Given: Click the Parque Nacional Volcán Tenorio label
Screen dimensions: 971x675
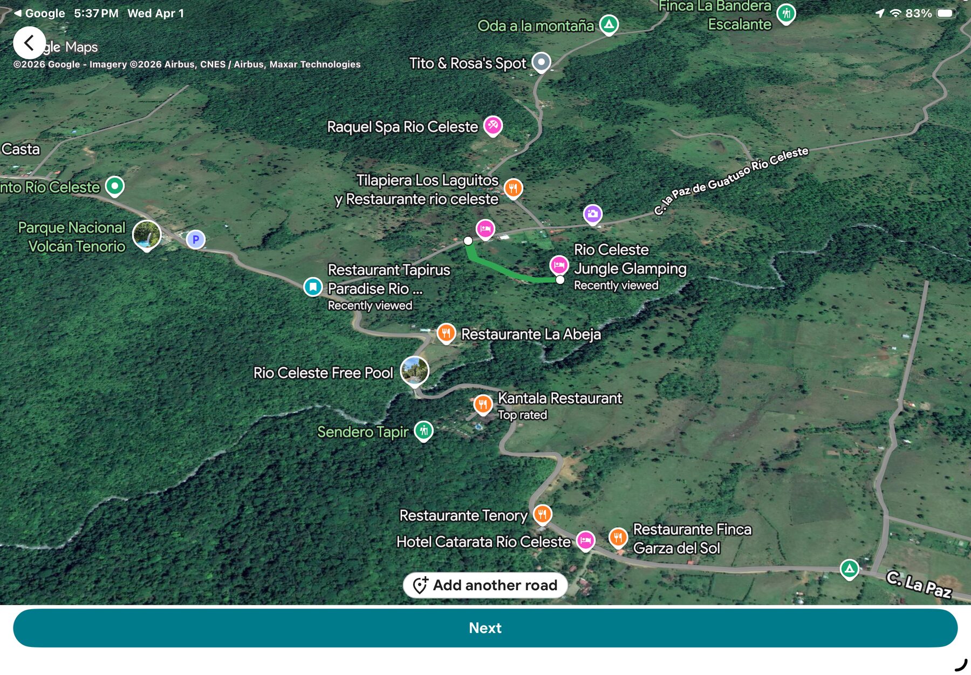Looking at the screenshot, I should pyautogui.click(x=72, y=237).
